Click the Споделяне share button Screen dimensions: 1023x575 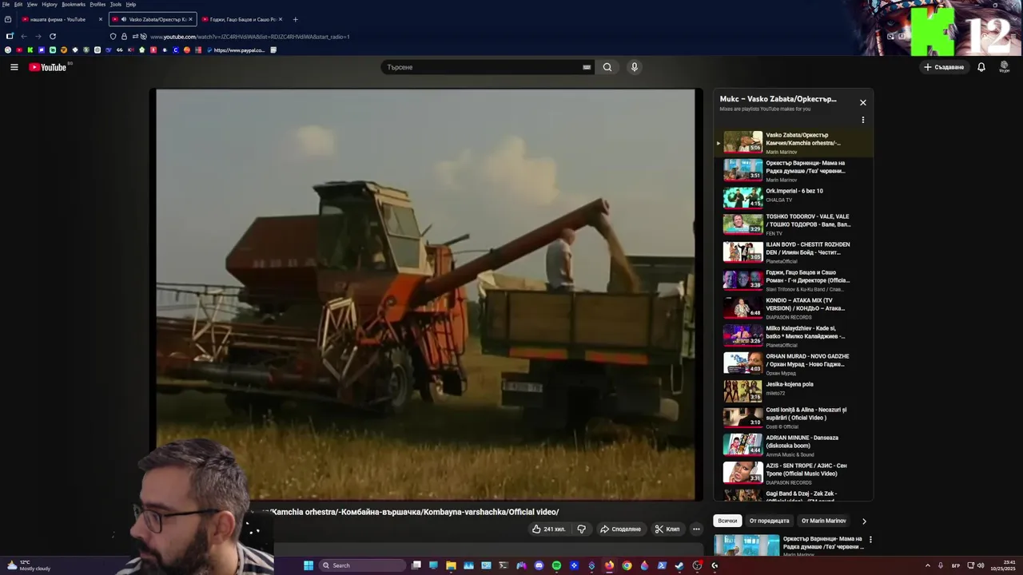621,529
